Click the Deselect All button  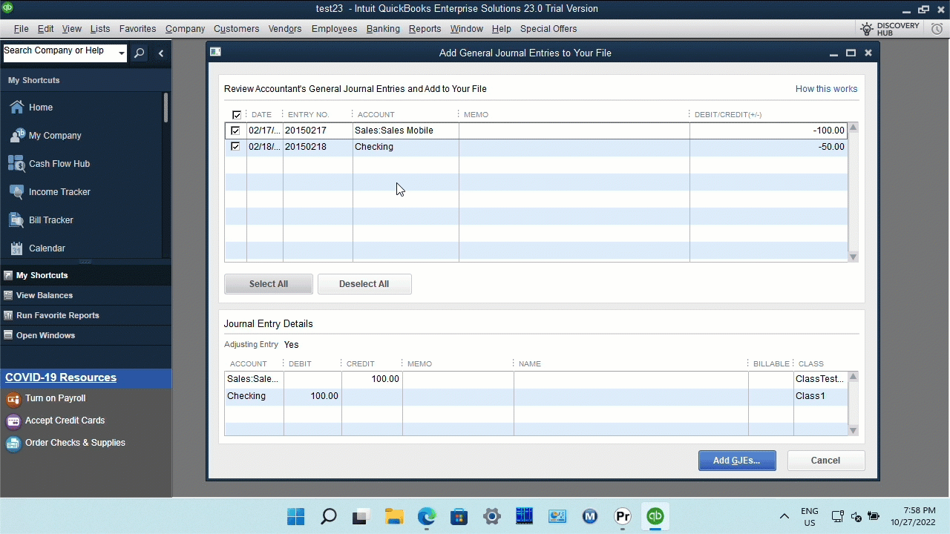click(x=364, y=284)
